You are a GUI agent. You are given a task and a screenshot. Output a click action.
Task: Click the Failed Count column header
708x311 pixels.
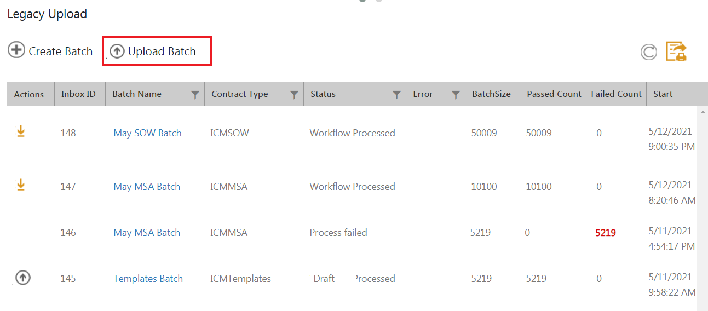point(616,94)
